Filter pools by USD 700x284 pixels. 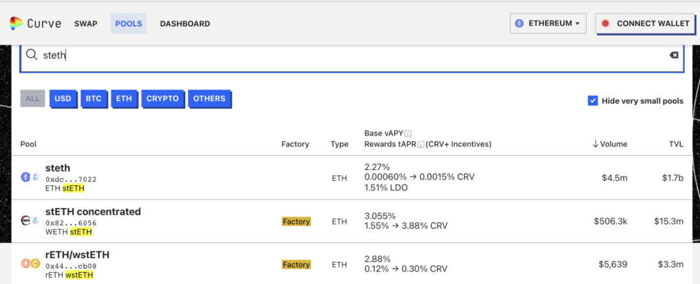pos(63,99)
